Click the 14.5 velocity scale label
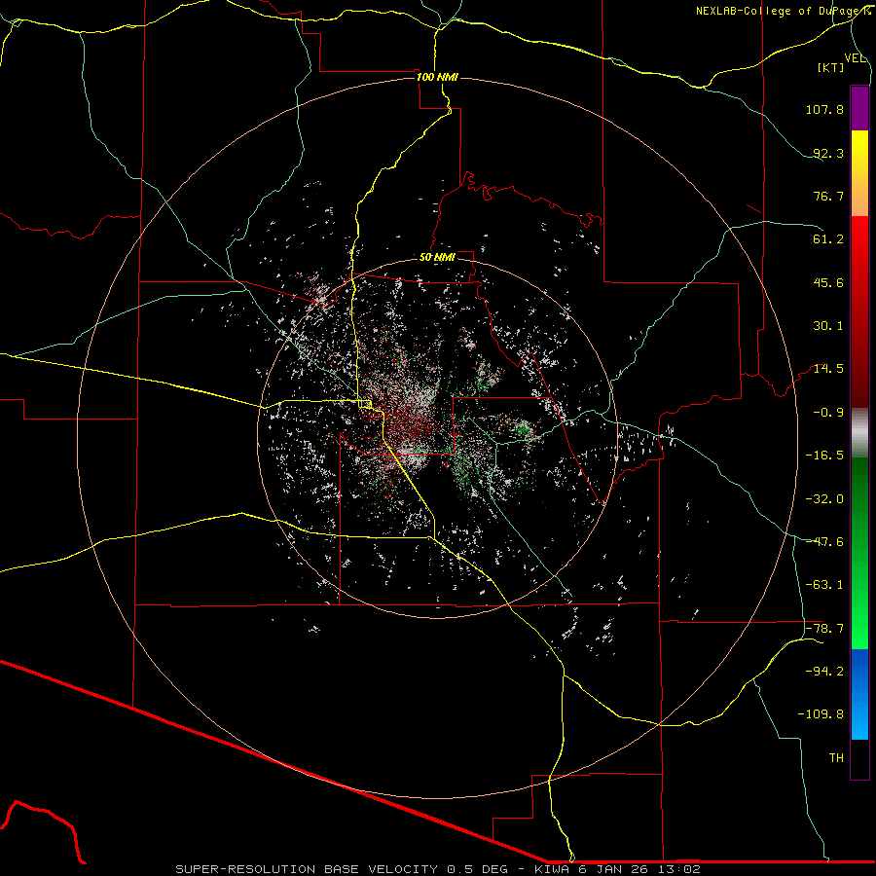Viewport: 876px width, 876px height. [x=828, y=369]
